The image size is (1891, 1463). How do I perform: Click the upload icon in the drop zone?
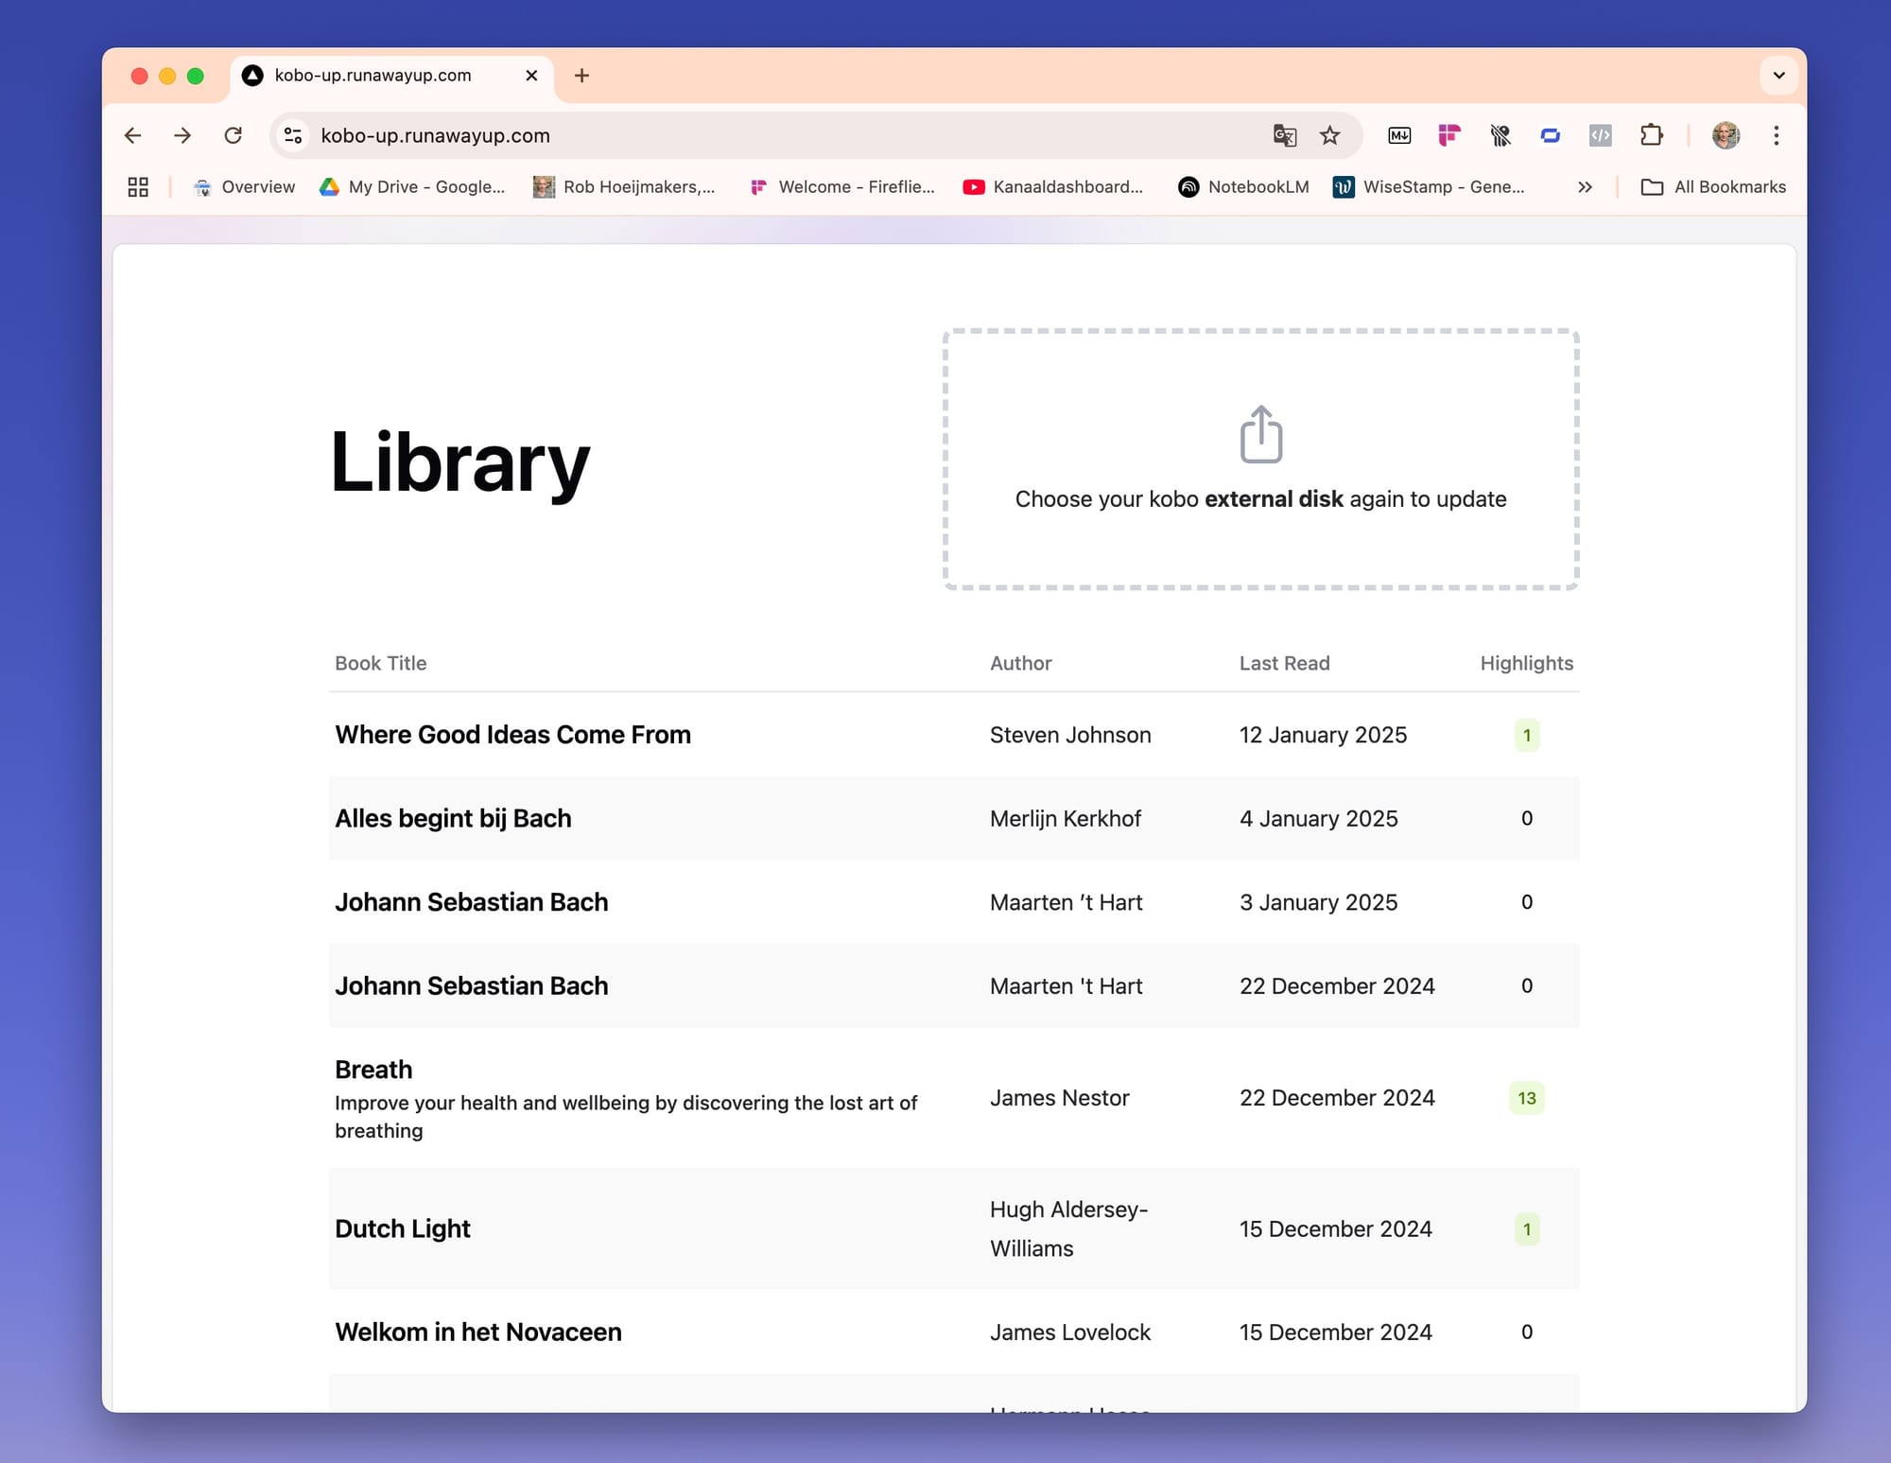point(1260,435)
